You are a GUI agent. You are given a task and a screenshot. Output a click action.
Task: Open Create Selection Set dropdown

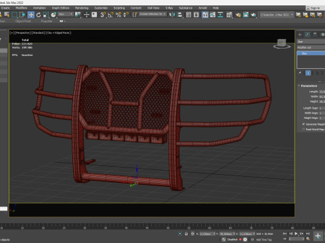[152, 14]
